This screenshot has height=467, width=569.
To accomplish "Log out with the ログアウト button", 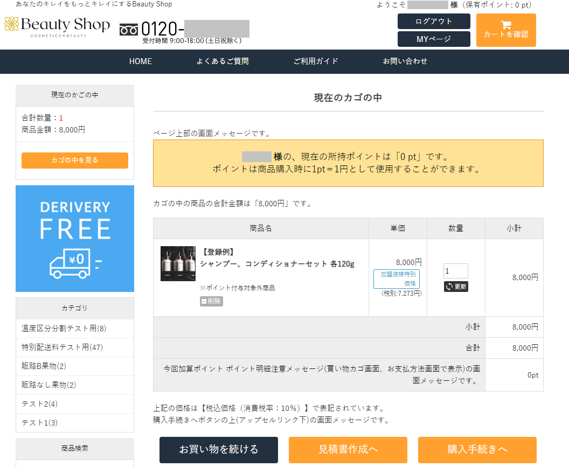I will tap(434, 21).
